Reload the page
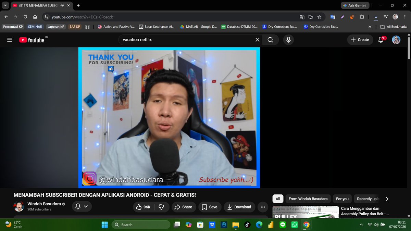 coord(25,17)
